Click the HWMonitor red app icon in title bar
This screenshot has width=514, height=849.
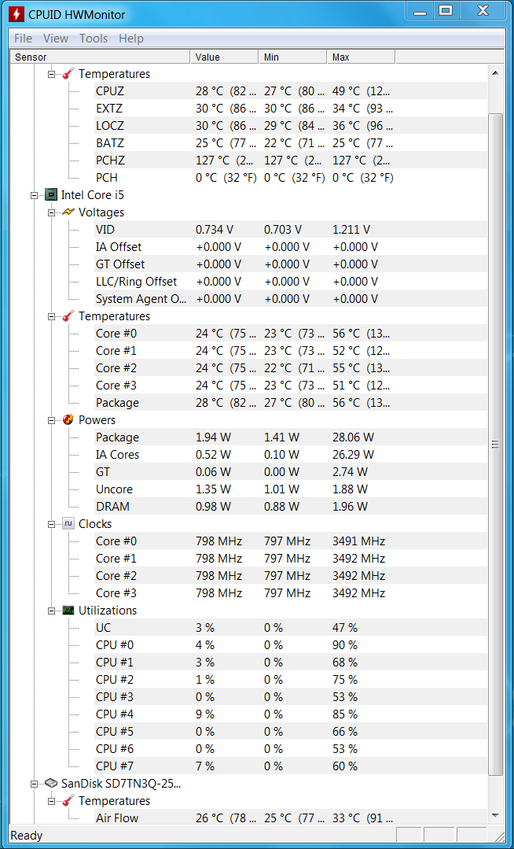coord(17,15)
